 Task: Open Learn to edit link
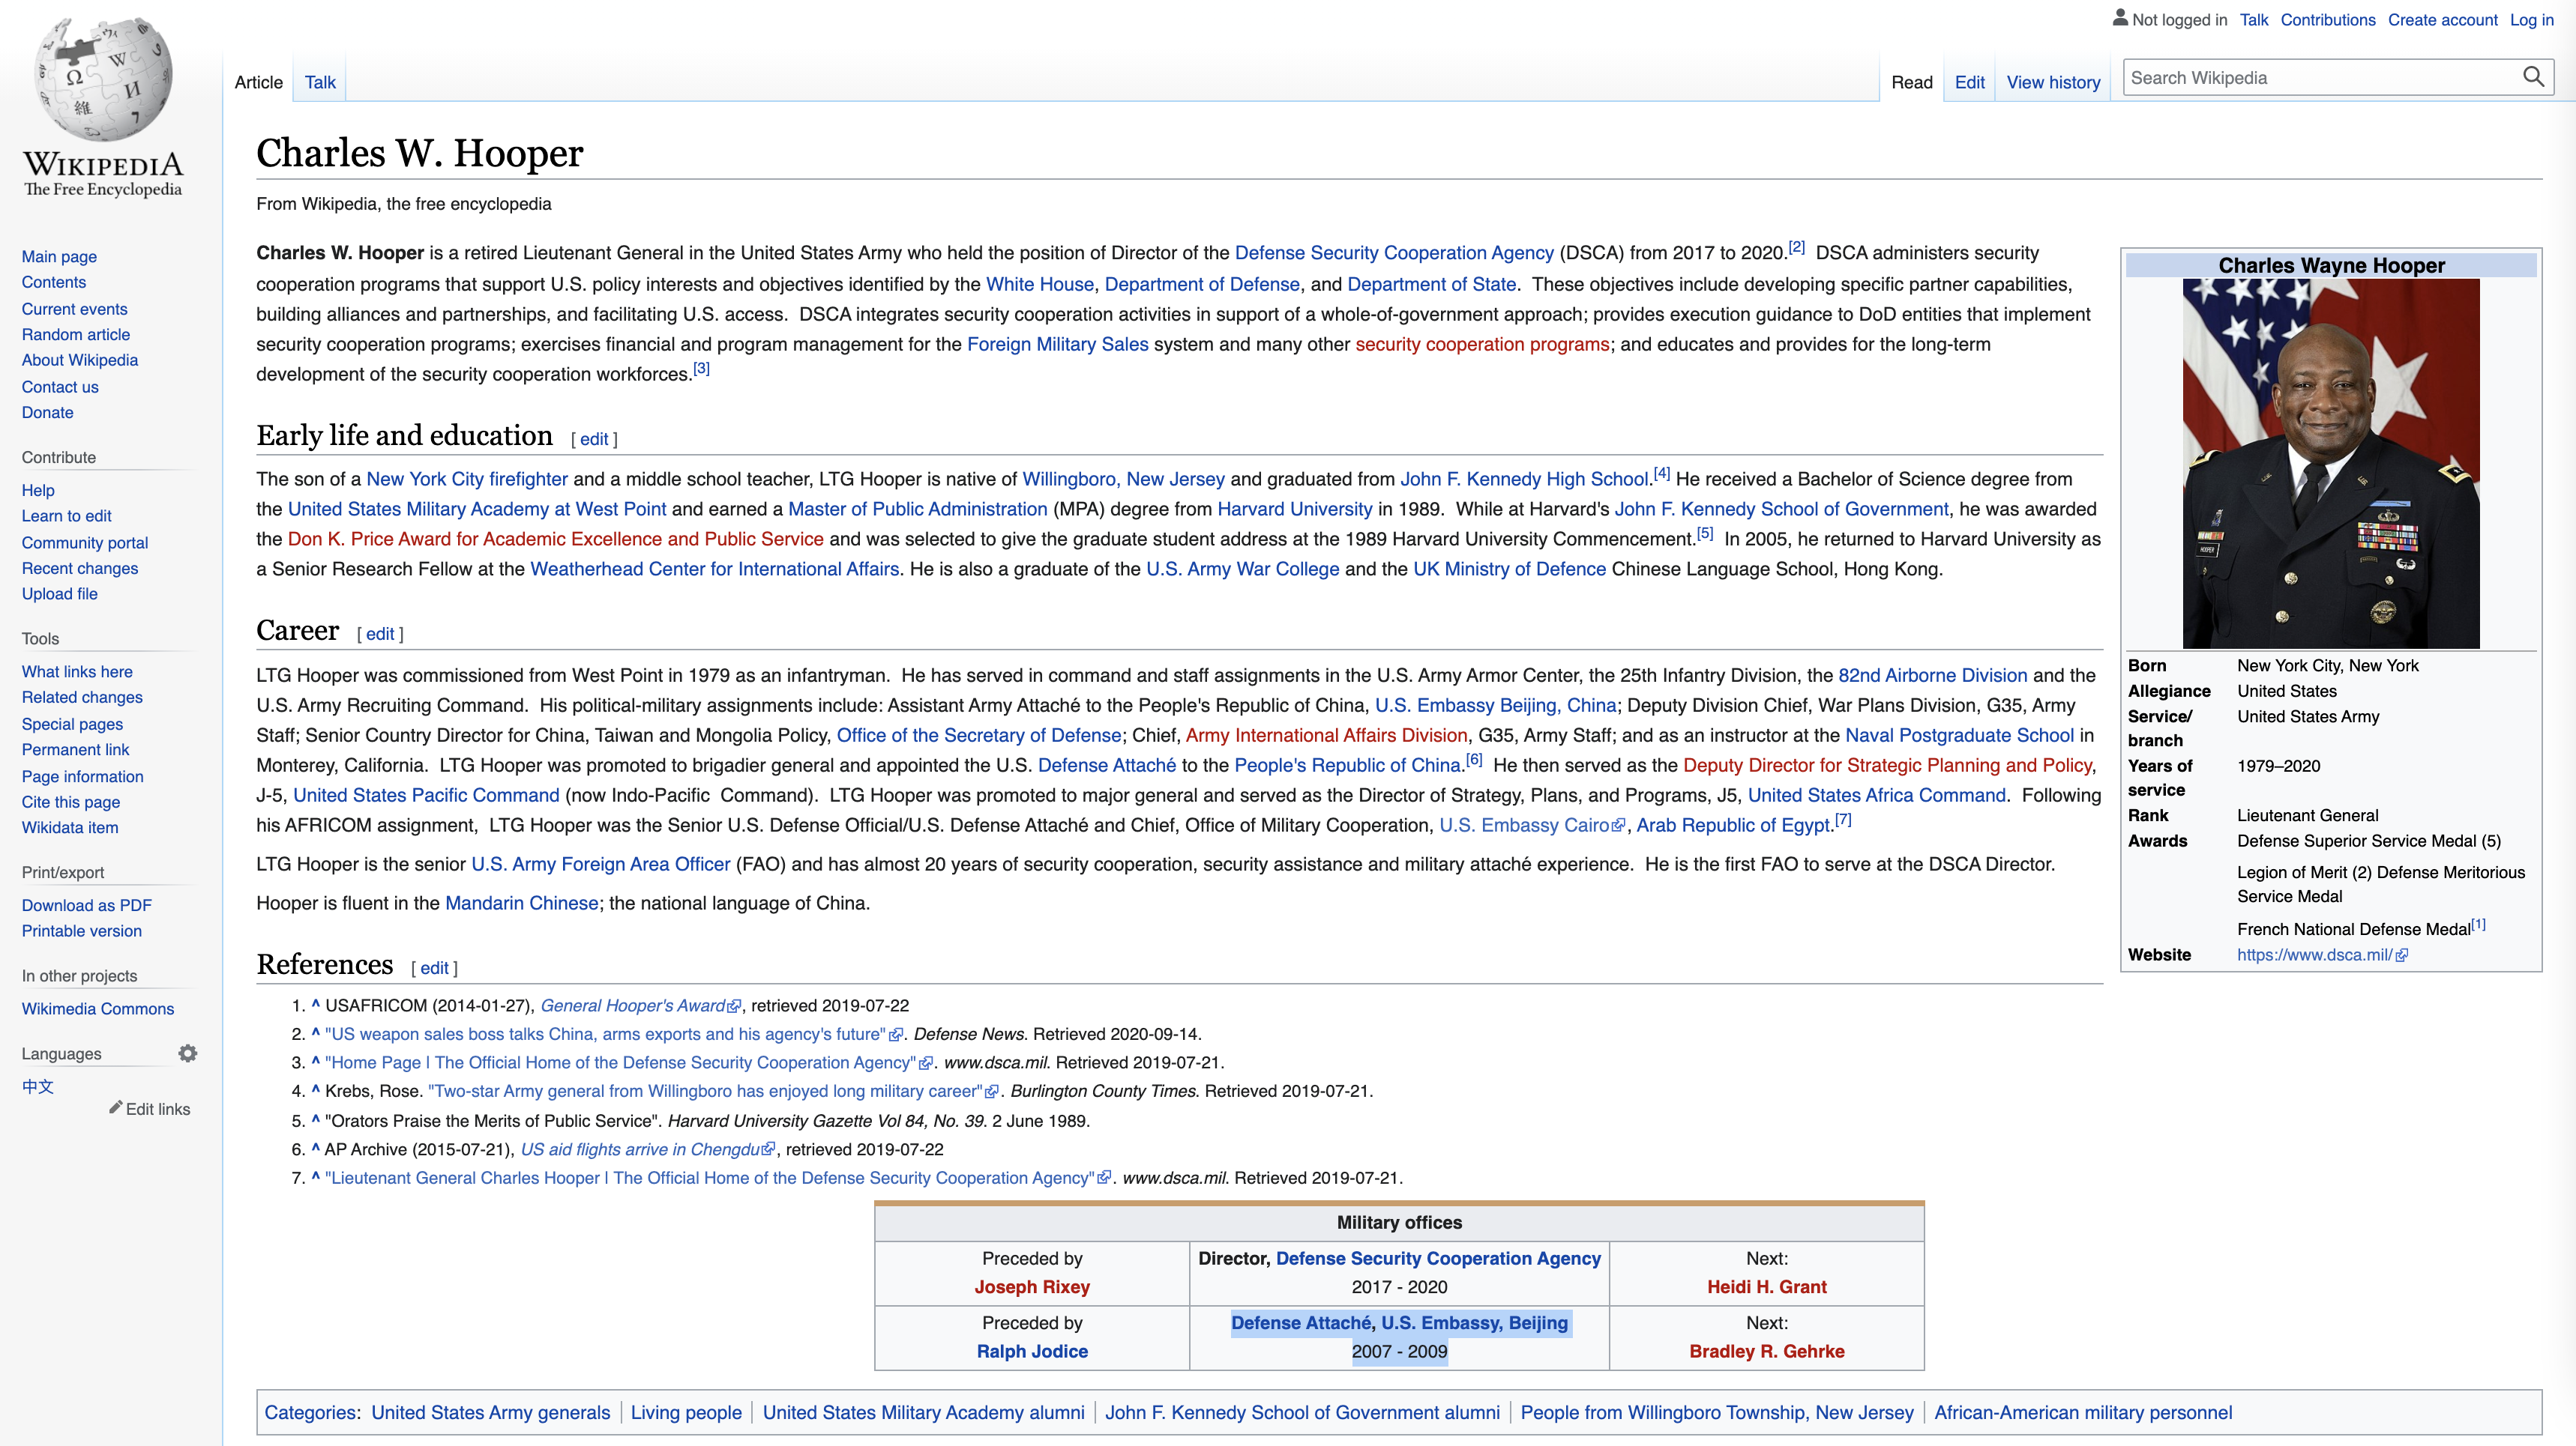pyautogui.click(x=66, y=515)
